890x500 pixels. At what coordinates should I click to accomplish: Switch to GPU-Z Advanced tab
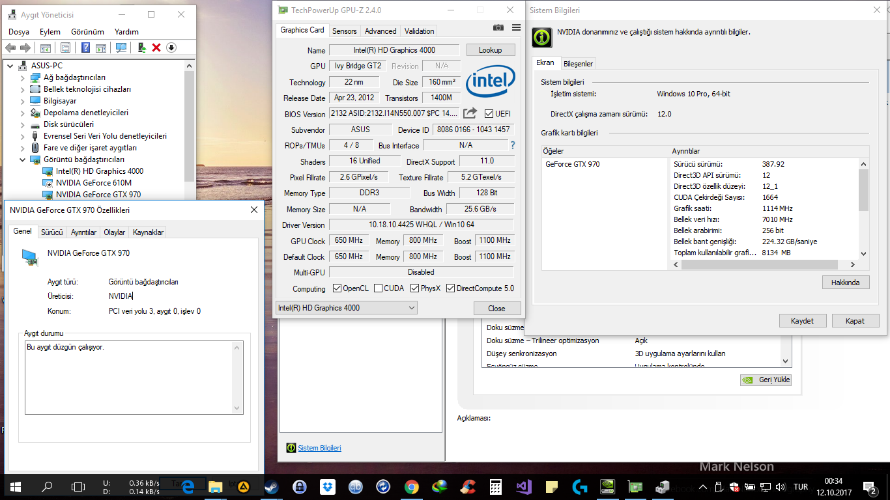pos(380,31)
